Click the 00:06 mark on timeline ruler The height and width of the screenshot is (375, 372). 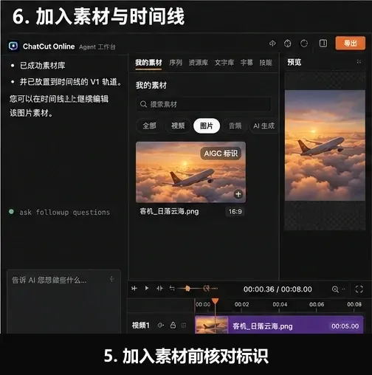(317, 304)
